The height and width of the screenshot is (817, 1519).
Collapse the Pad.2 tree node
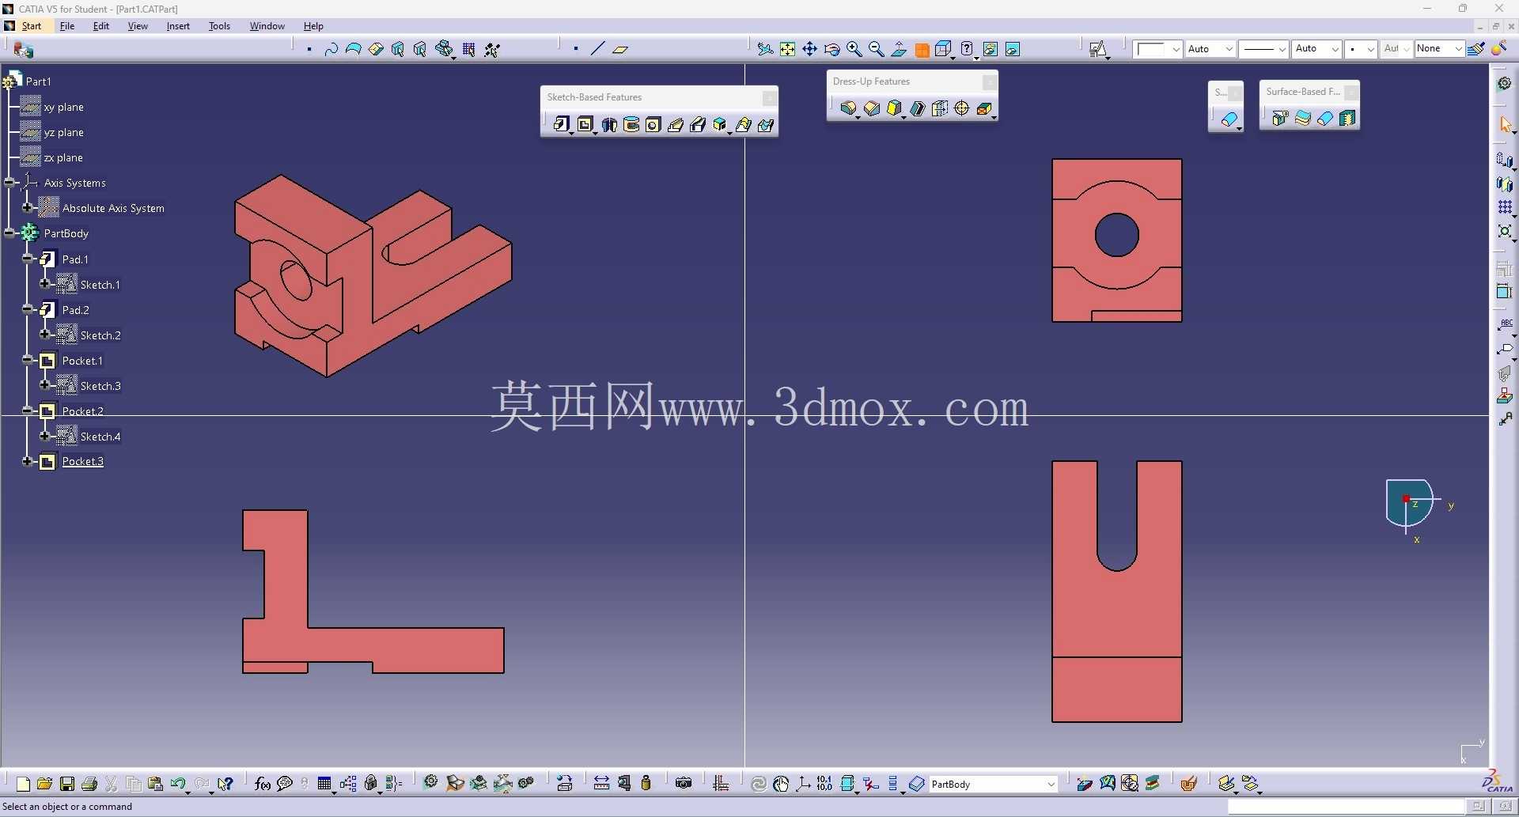pos(28,308)
